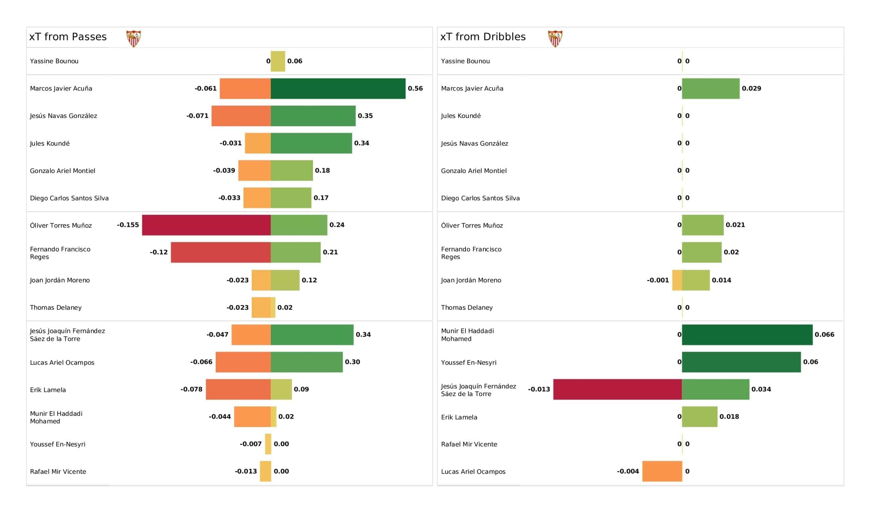This screenshot has width=873, height=513.
Task: Select the green 0.029 dribbles bar for Acuña
Action: pyautogui.click(x=711, y=88)
